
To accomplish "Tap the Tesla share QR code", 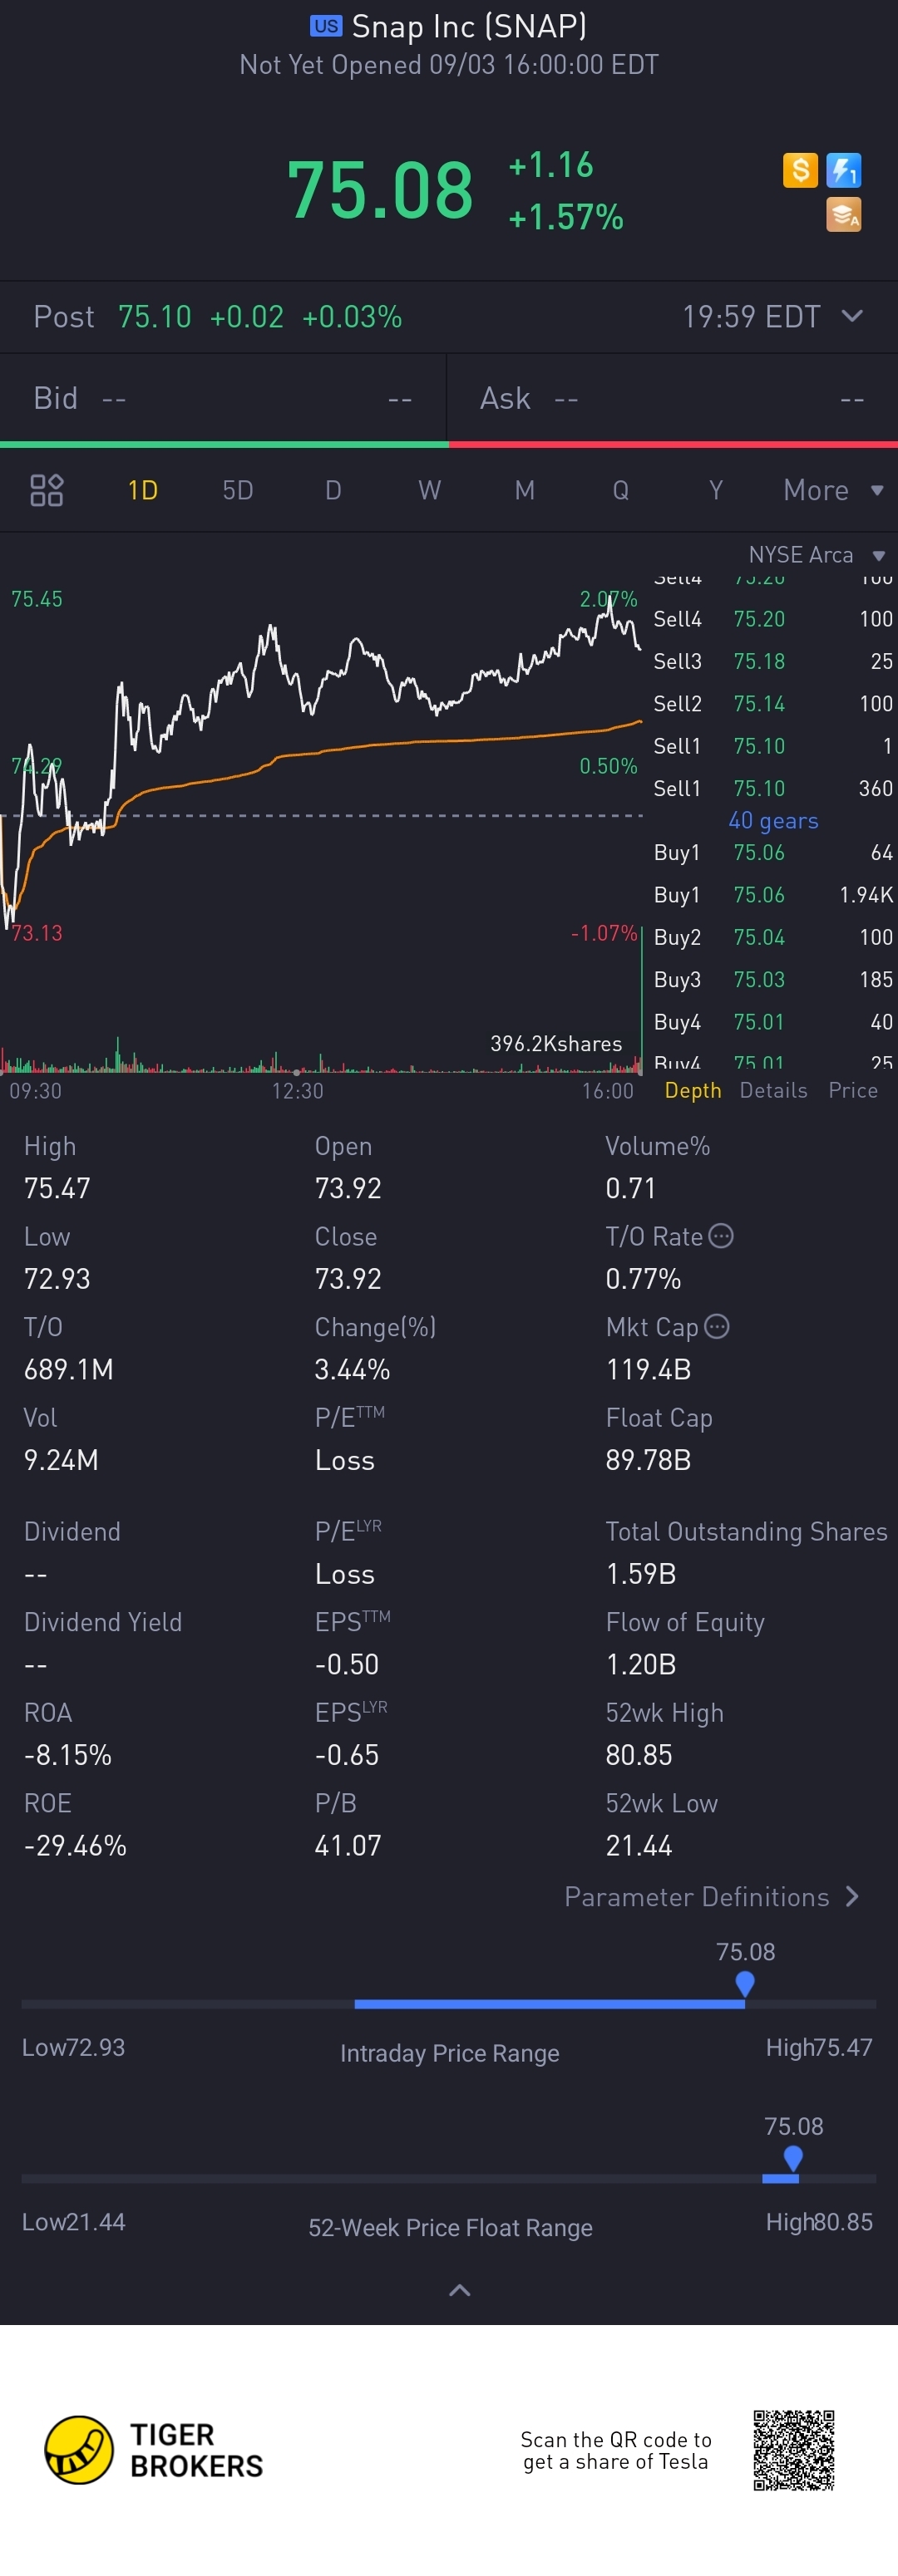I will 794,2449.
